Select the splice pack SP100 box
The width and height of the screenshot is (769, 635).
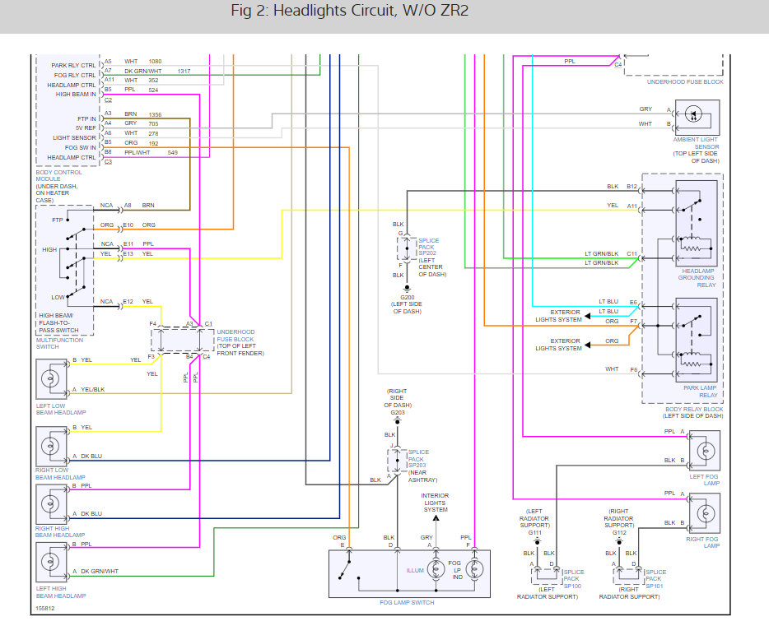(x=547, y=576)
